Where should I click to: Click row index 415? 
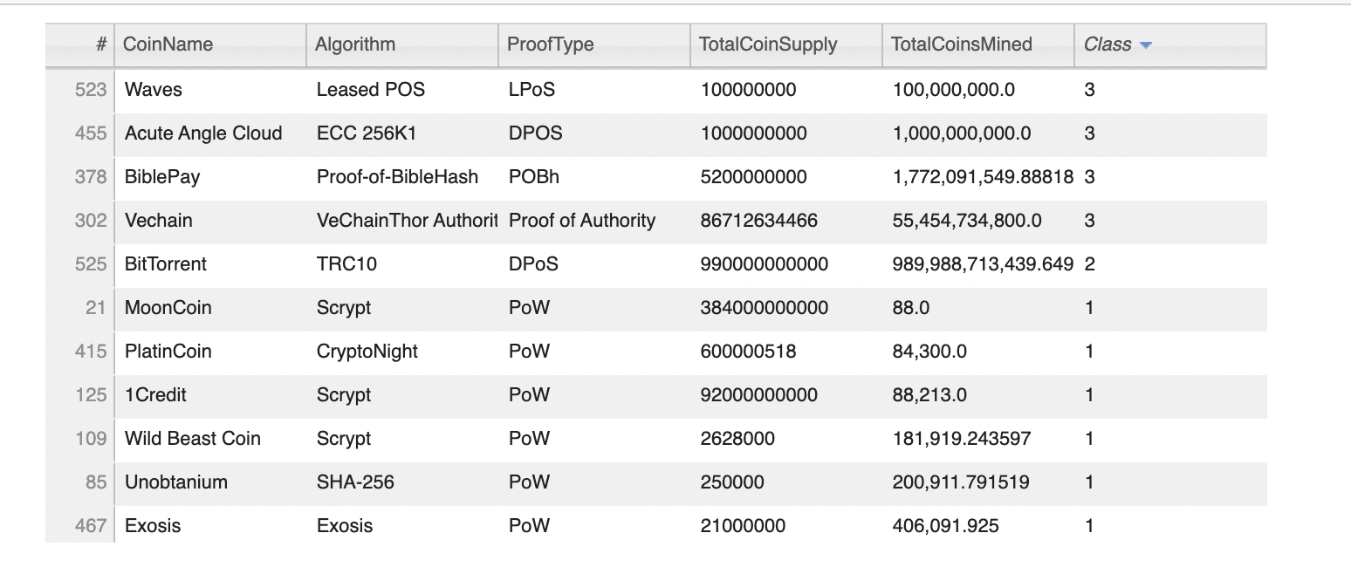(x=79, y=352)
